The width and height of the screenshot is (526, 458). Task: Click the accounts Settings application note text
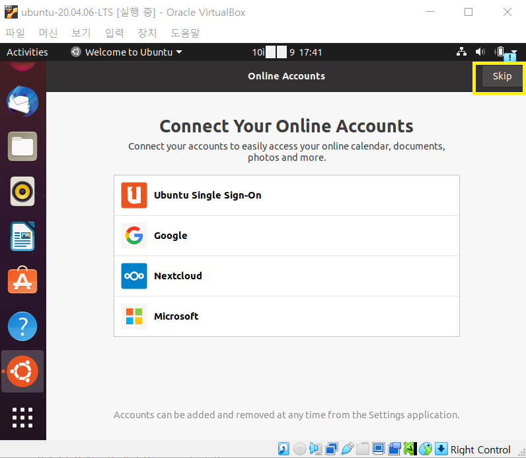[287, 415]
